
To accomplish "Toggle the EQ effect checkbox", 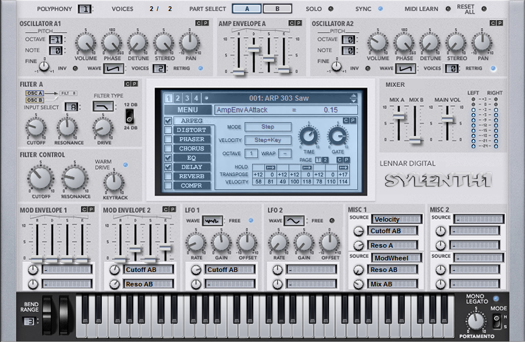I will [x=168, y=158].
